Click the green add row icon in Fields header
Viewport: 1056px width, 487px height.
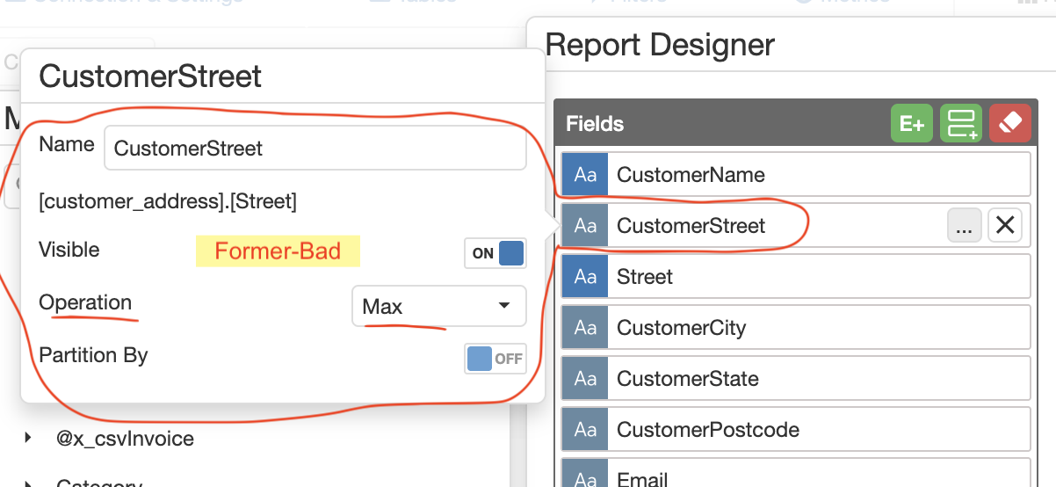pos(961,124)
